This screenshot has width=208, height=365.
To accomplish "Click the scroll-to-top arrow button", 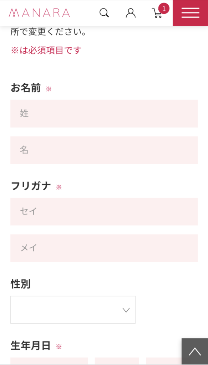I will tap(195, 351).
